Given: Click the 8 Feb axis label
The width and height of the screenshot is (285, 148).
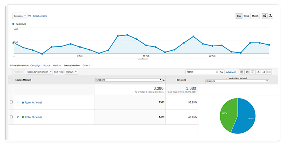Looking at the screenshot, I should (x=80, y=56).
